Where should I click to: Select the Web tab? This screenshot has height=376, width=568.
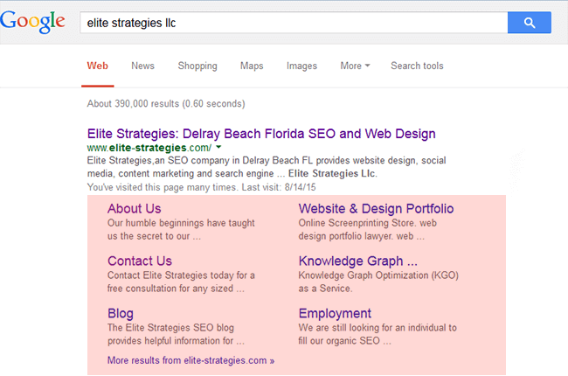pyautogui.click(x=97, y=66)
